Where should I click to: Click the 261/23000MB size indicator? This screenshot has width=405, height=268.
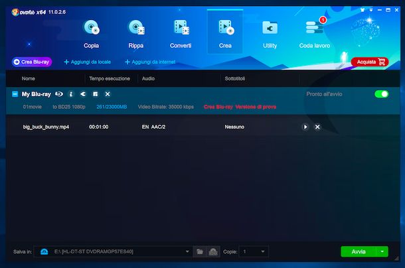[x=112, y=107]
